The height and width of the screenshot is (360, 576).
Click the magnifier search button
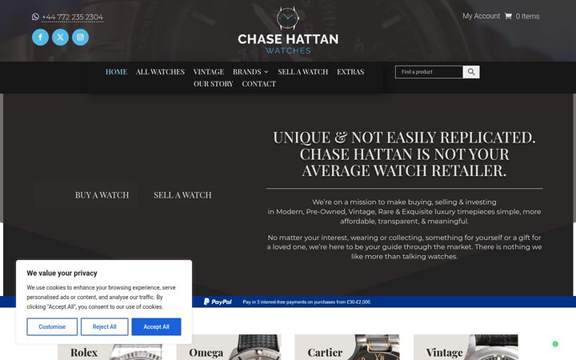[471, 72]
